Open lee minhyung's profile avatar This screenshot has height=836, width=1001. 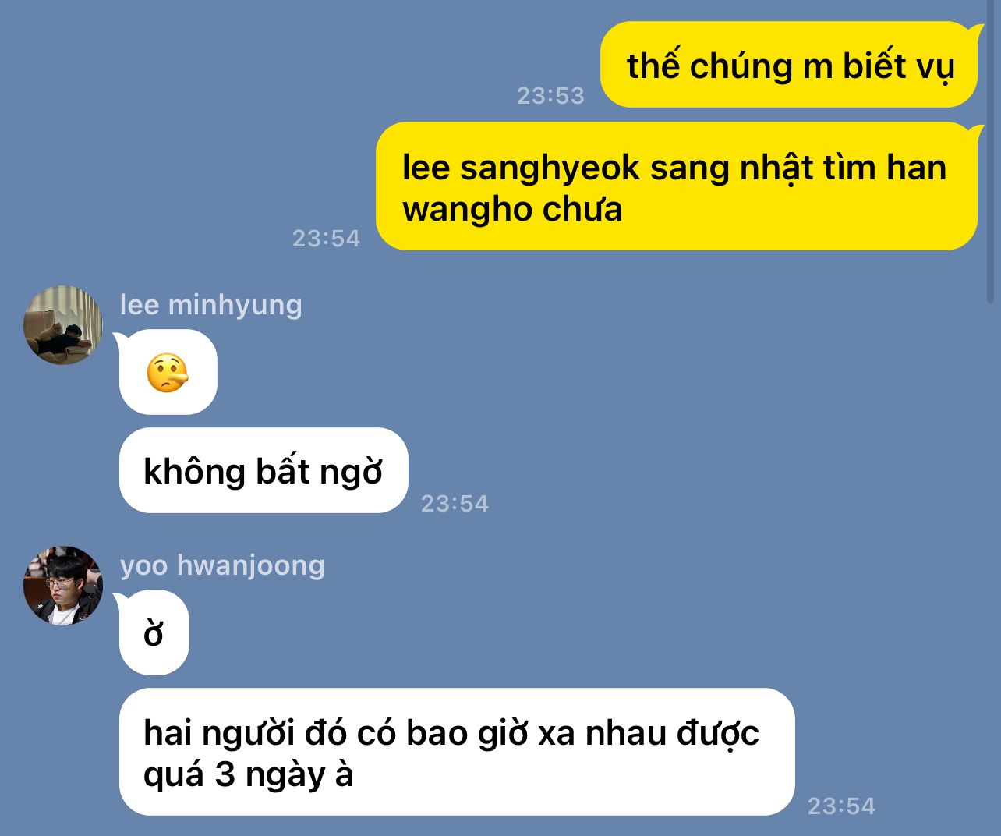[63, 325]
